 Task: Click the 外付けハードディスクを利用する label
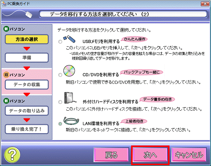click(111, 102)
